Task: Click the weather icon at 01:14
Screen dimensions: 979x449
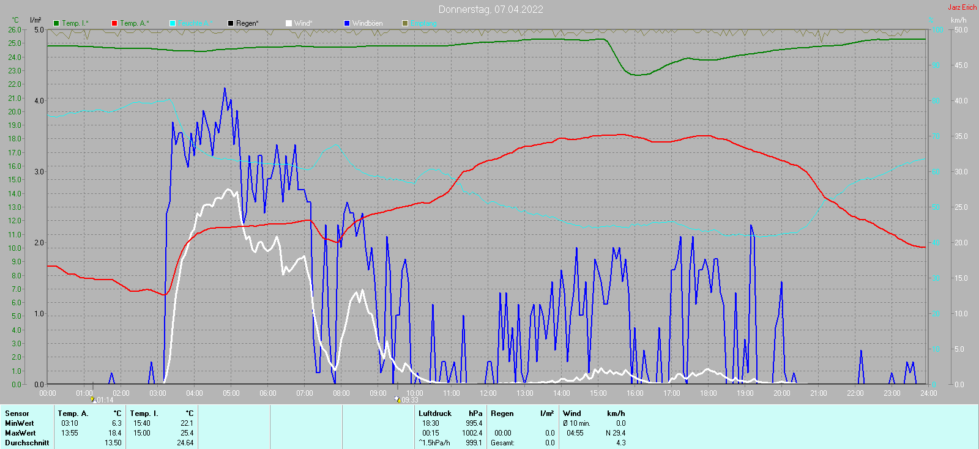Action: click(93, 399)
